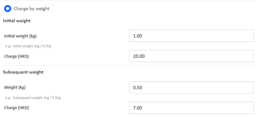The width and height of the screenshot is (258, 117).
Task: Click the Initial weight section heading
Action: 17,21
